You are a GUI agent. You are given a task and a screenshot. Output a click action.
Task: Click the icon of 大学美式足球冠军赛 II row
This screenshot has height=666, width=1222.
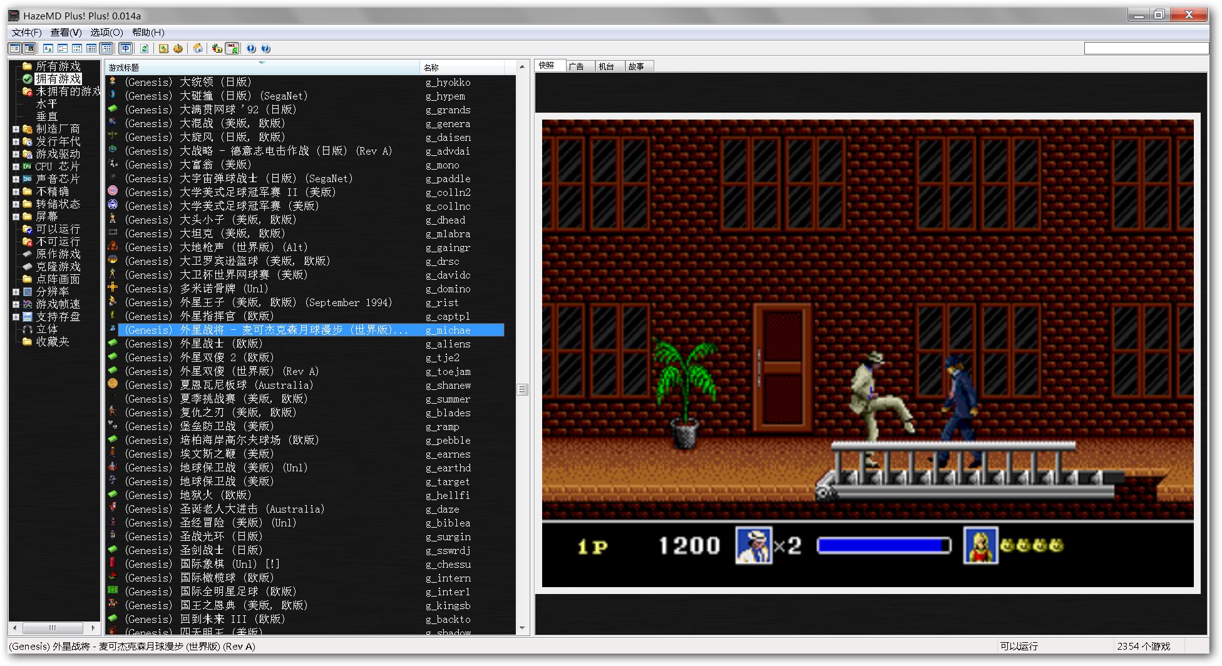pyautogui.click(x=113, y=192)
